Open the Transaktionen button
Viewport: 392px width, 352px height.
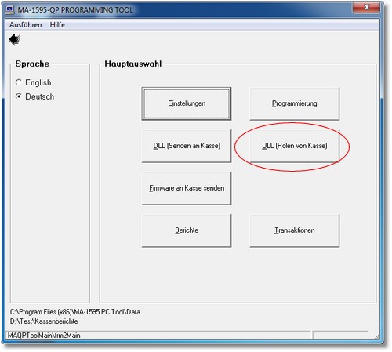point(294,230)
